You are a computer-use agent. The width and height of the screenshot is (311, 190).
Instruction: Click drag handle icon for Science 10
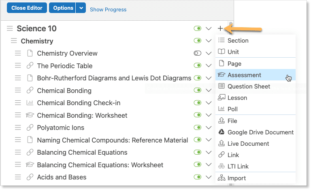click(x=10, y=28)
